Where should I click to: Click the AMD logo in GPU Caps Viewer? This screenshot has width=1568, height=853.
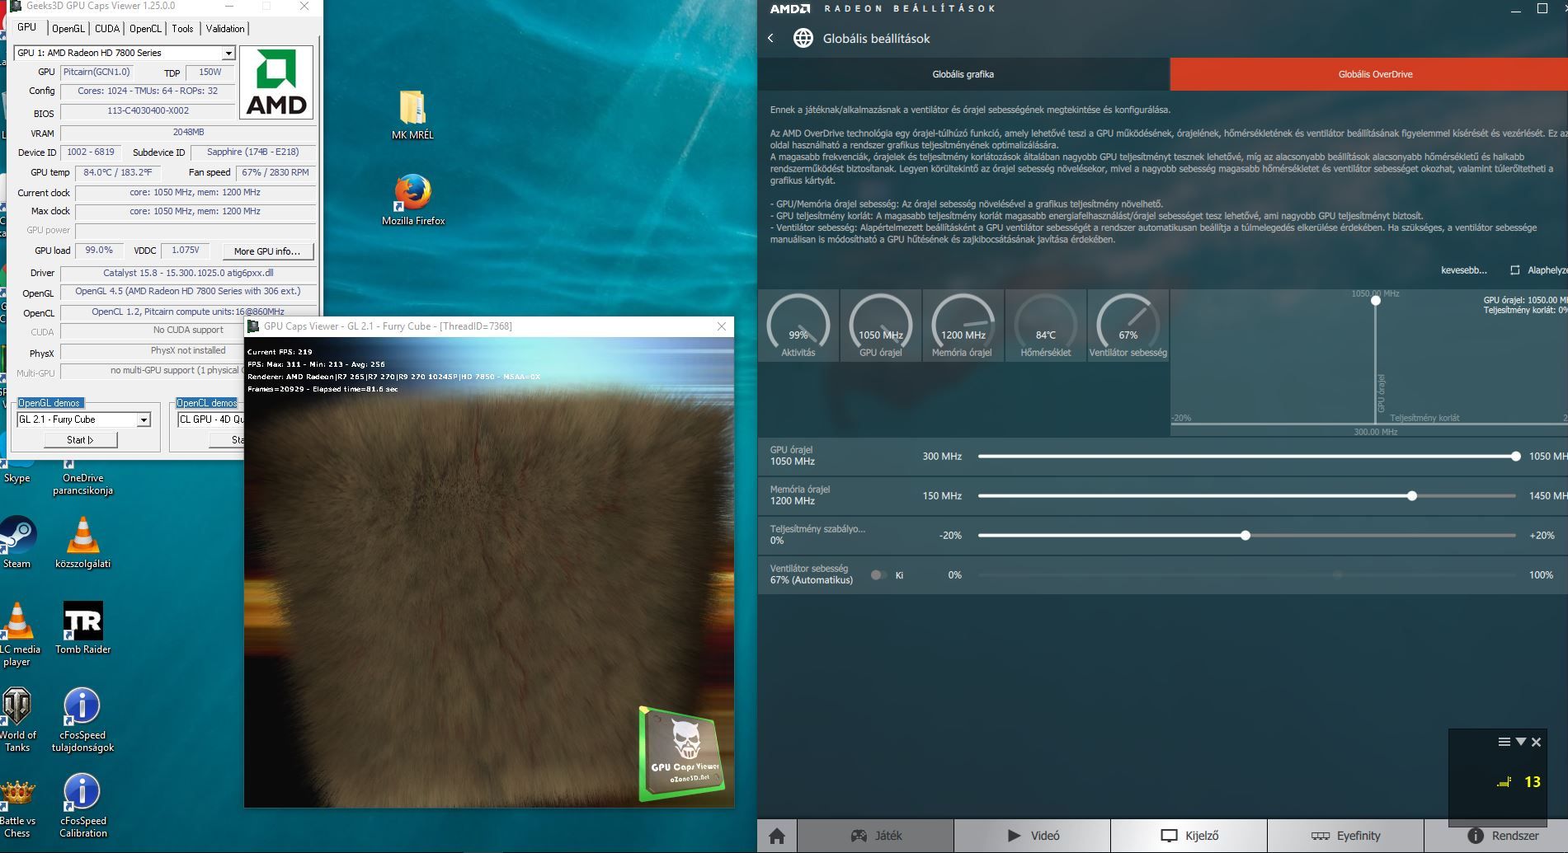[x=276, y=82]
